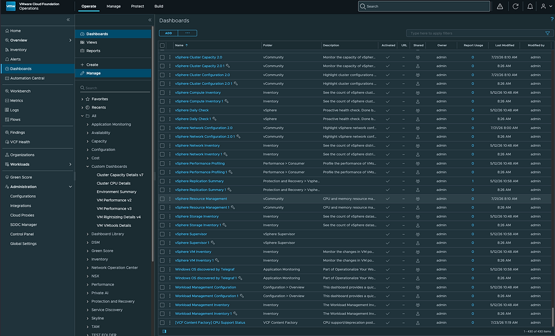The height and width of the screenshot is (336, 555).
Task: Click the ADD button
Action: click(x=169, y=33)
